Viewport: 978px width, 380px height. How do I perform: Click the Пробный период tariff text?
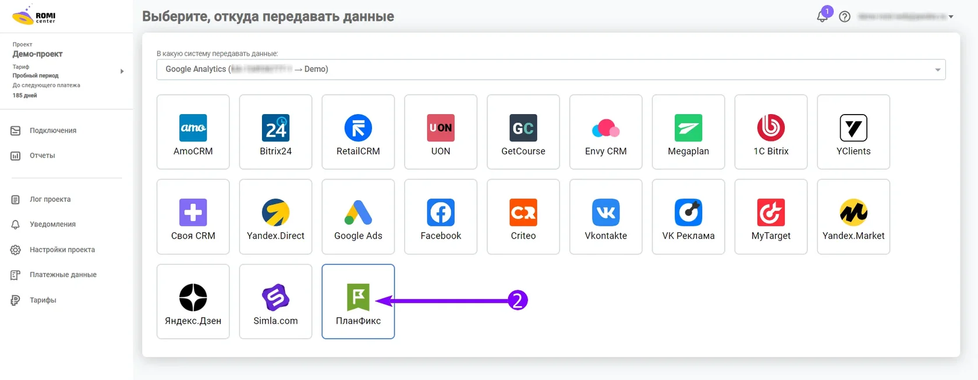[x=36, y=76]
